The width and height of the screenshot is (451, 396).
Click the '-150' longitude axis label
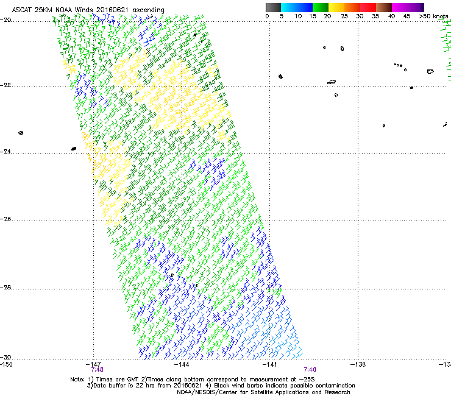6,364
